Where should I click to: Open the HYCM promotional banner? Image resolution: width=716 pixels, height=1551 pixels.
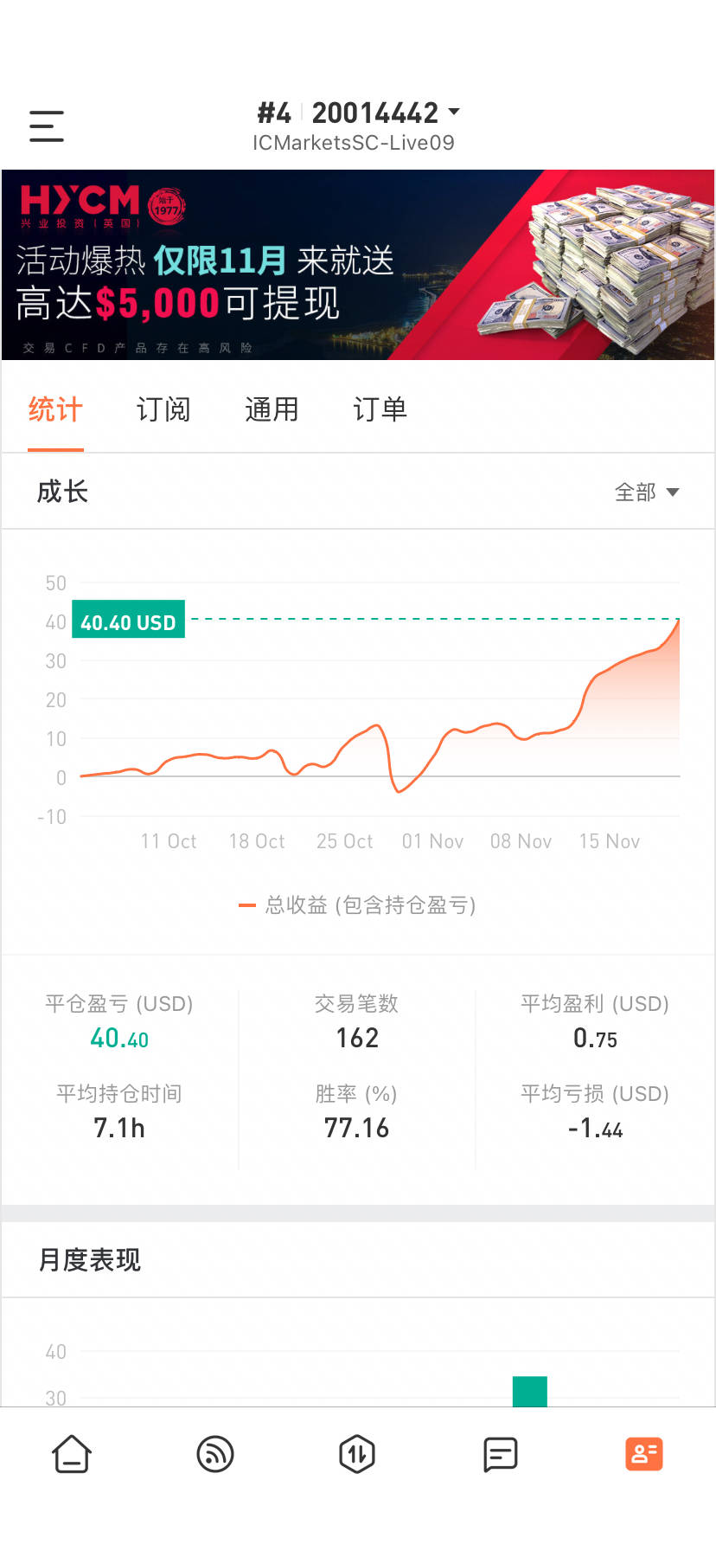(358, 265)
